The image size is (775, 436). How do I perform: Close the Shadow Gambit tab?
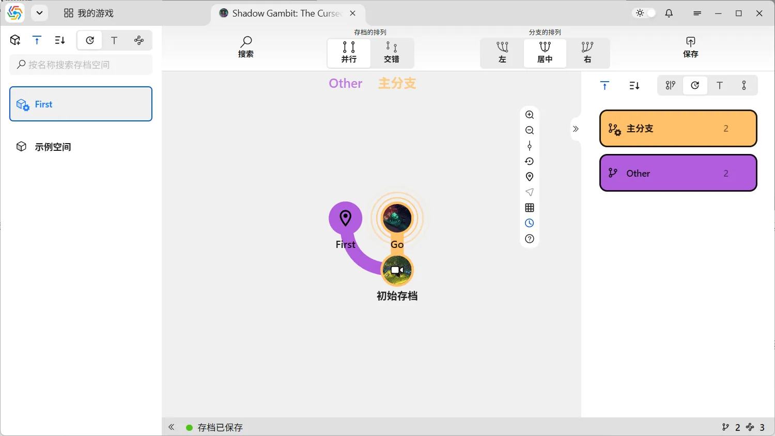[353, 13]
